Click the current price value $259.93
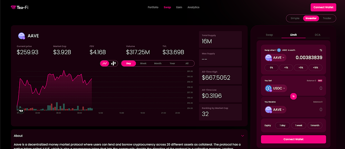Viewport: 345px width, 149px height. tap(28, 52)
